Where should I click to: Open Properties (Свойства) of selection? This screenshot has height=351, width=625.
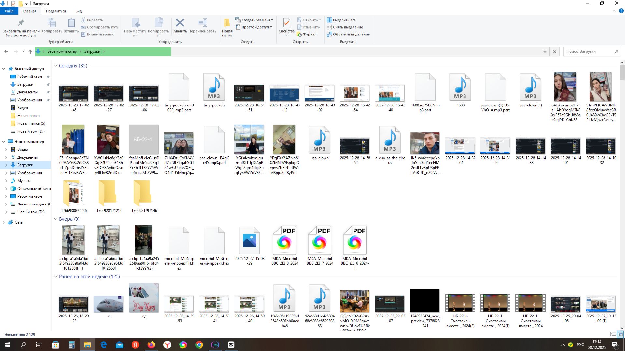point(286,27)
